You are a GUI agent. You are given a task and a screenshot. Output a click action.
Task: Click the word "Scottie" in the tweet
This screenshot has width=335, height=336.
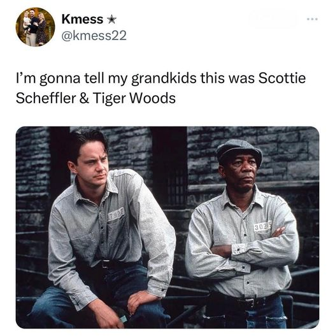point(282,78)
